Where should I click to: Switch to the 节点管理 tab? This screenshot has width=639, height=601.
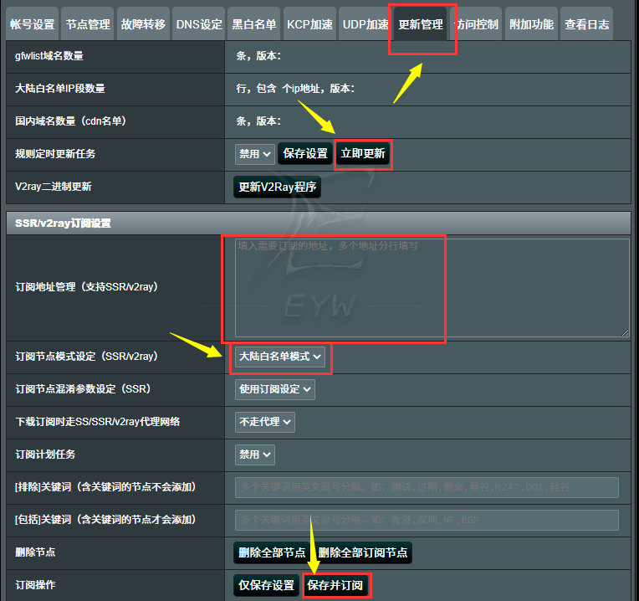(x=88, y=24)
